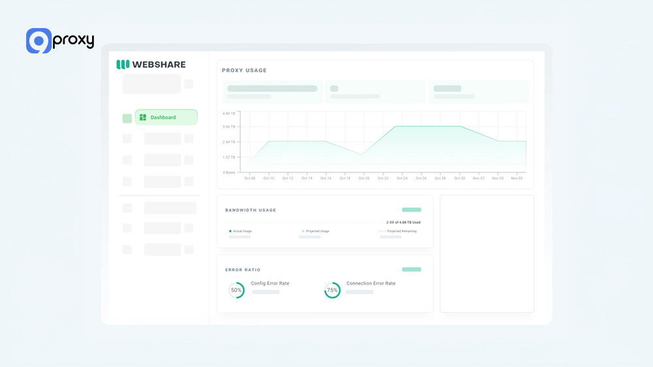Toggle the Projected Usage legend item
Image resolution: width=653 pixels, height=367 pixels.
315,231
